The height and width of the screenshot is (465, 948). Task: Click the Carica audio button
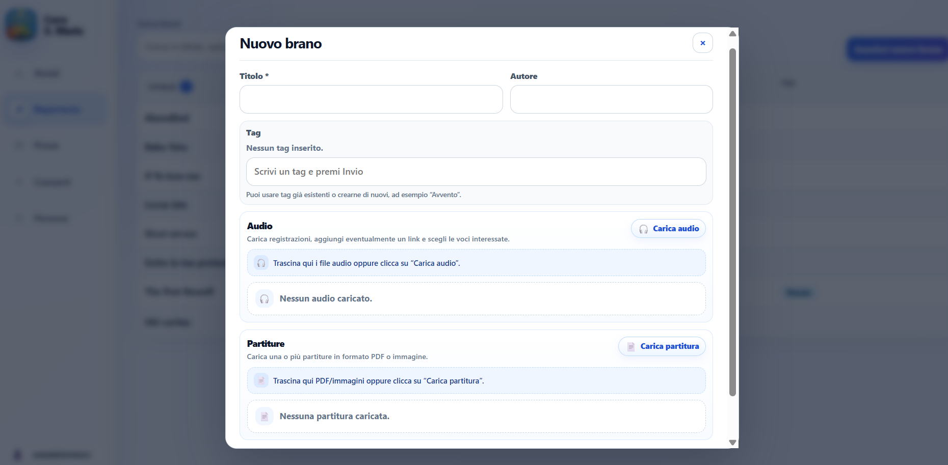pyautogui.click(x=668, y=229)
